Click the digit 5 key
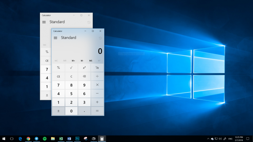 71,93
